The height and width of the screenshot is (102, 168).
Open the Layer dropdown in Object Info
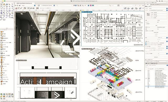tap(158, 10)
